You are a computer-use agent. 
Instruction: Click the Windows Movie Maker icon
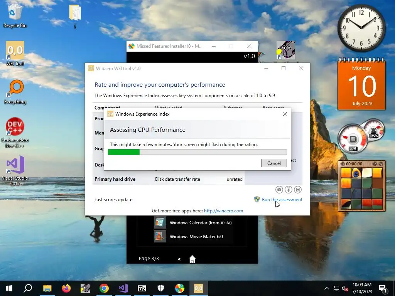pyautogui.click(x=160, y=236)
